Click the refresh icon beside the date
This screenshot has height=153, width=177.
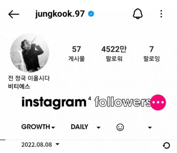coord(166,145)
